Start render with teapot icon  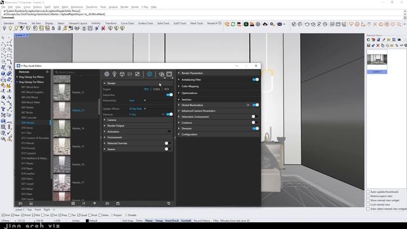[x=162, y=74]
